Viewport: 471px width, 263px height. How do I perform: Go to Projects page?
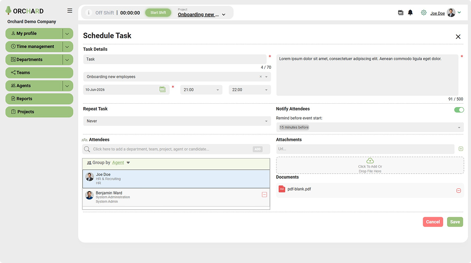(39, 112)
